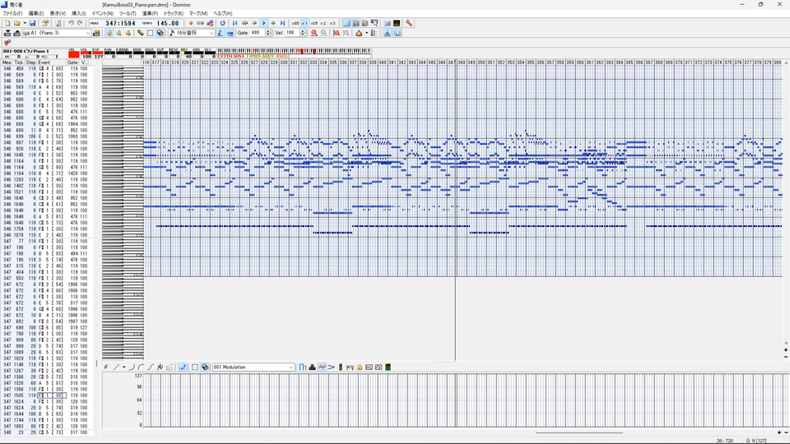Toggle the loop playback icon
Screen dimensions: 790x444
click(223, 23)
